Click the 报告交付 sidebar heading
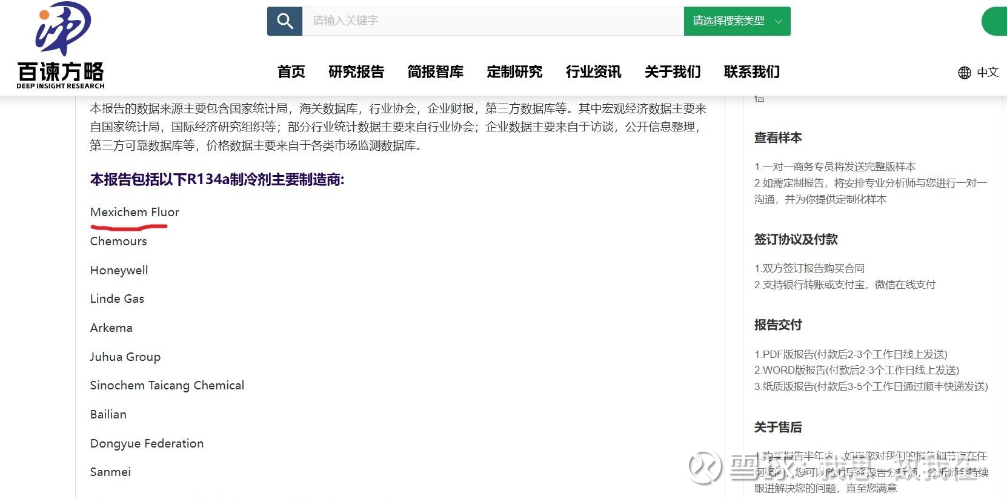This screenshot has width=1007, height=499. 778,325
